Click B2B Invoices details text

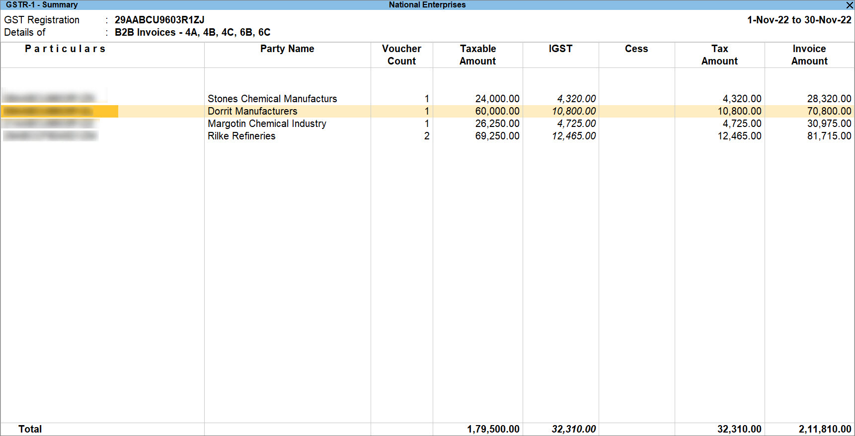point(193,32)
